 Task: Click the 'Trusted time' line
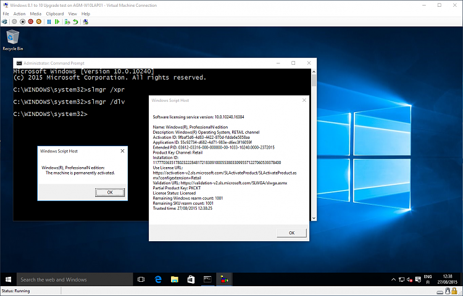coord(183,208)
